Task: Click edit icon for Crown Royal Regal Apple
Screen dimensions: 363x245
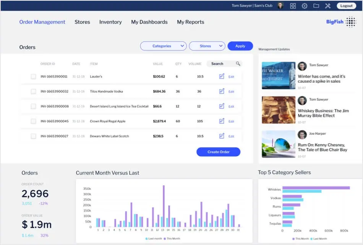Action: [222, 121]
